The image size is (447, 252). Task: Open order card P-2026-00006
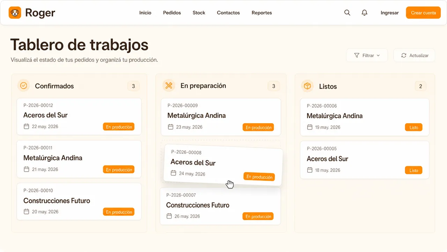point(365,117)
